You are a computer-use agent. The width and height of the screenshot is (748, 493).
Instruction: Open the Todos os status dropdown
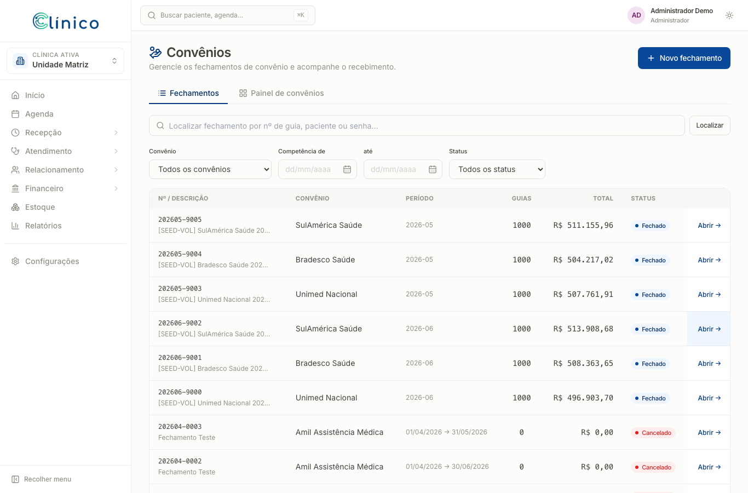tap(497, 169)
